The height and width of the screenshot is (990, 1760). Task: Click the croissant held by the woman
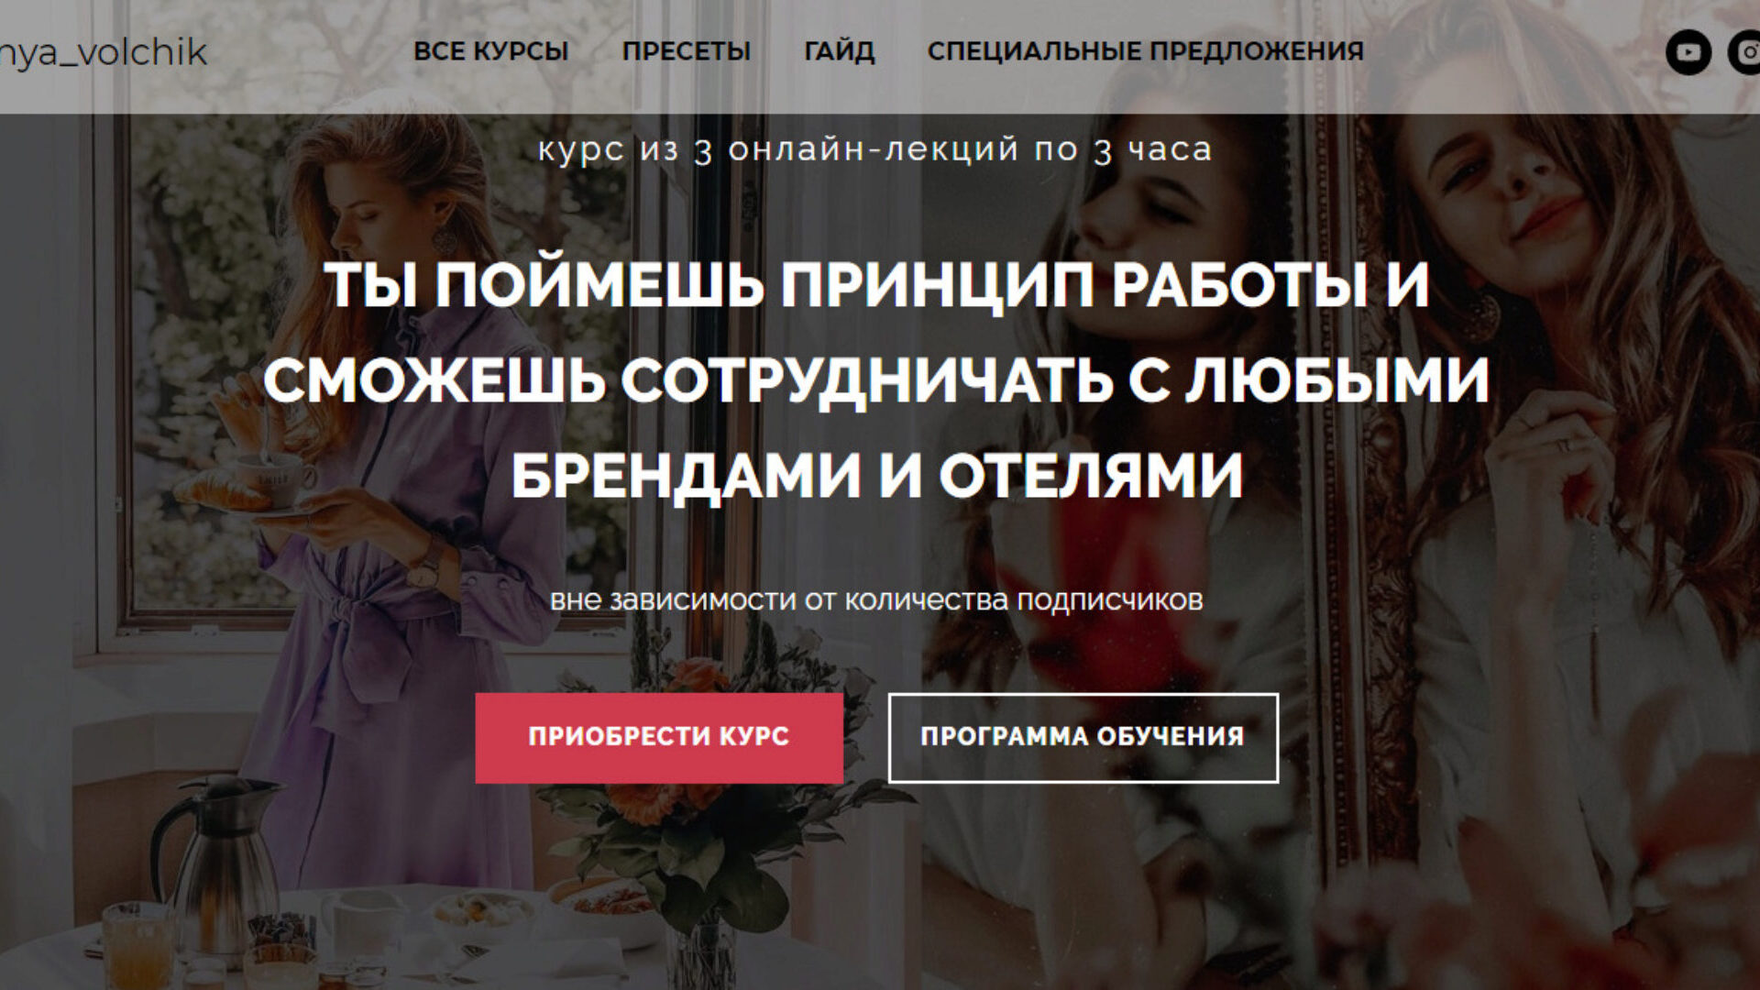(x=220, y=489)
